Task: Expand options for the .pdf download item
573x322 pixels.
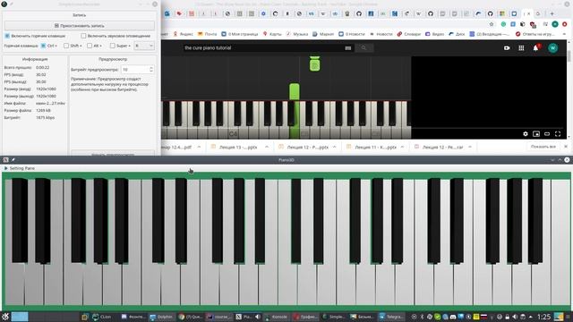Action: point(199,147)
